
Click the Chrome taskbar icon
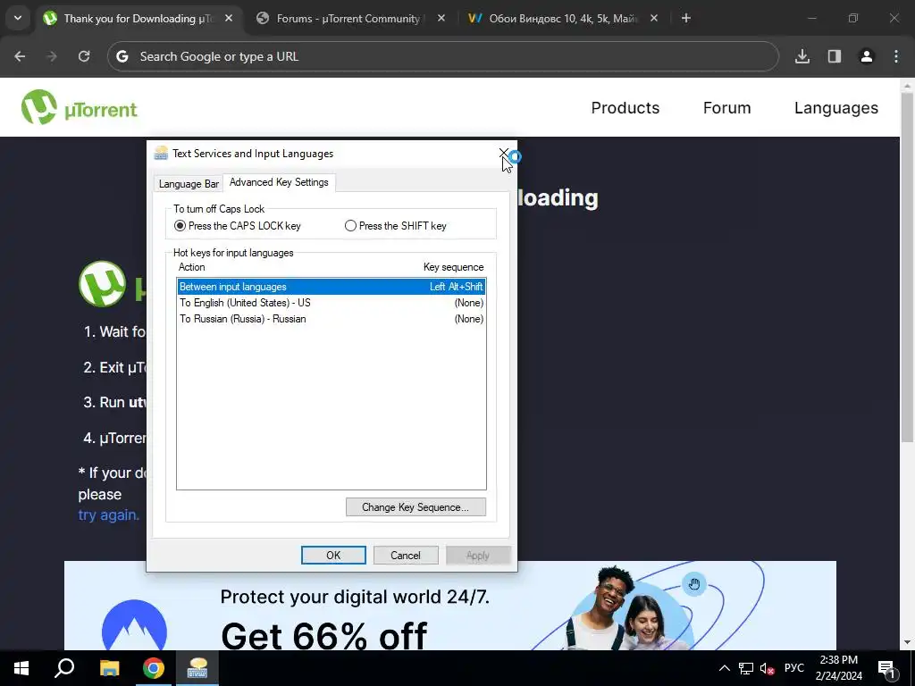(154, 668)
